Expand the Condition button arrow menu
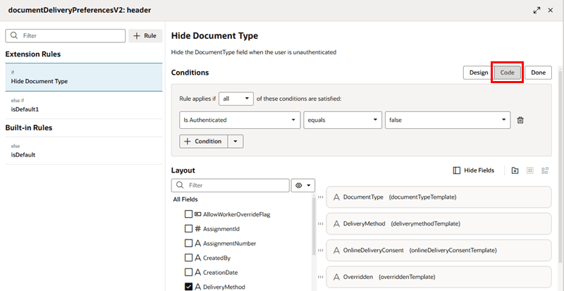The width and height of the screenshot is (564, 291). [235, 142]
